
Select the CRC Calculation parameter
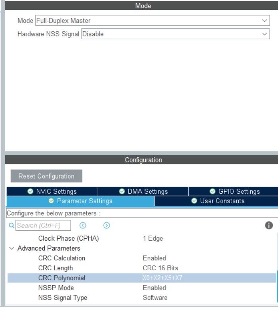click(62, 258)
